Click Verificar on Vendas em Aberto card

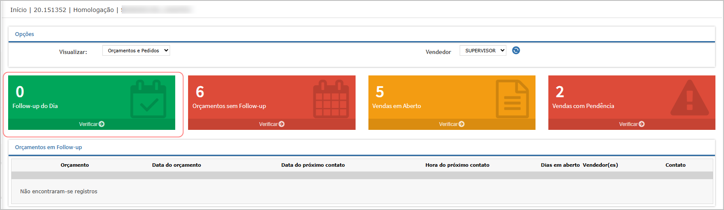click(x=452, y=124)
